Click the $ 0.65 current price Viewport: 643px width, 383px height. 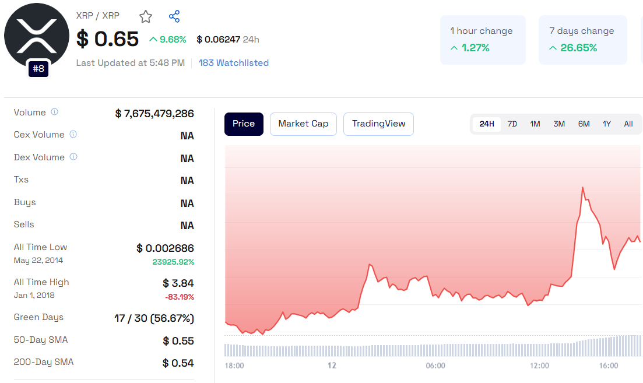pos(107,39)
